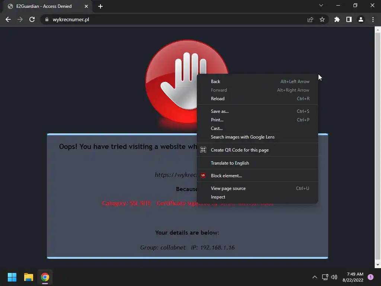Open the Windows Start button
The image size is (381, 286).
pyautogui.click(x=12, y=277)
